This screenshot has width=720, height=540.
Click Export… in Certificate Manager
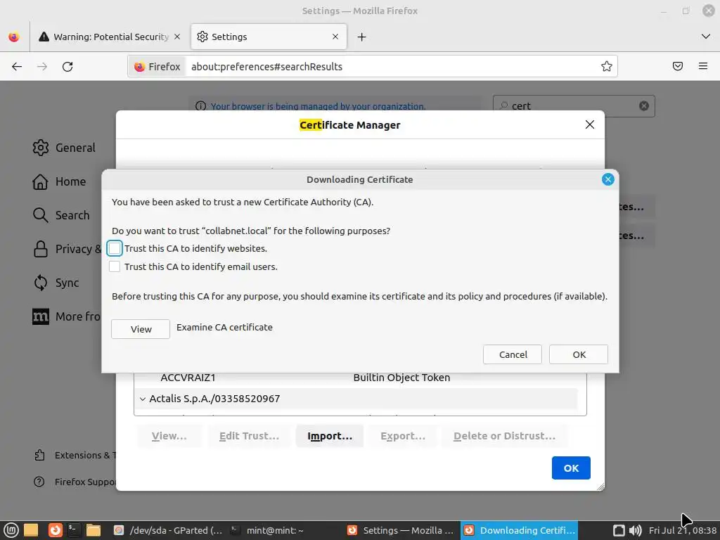pyautogui.click(x=403, y=436)
